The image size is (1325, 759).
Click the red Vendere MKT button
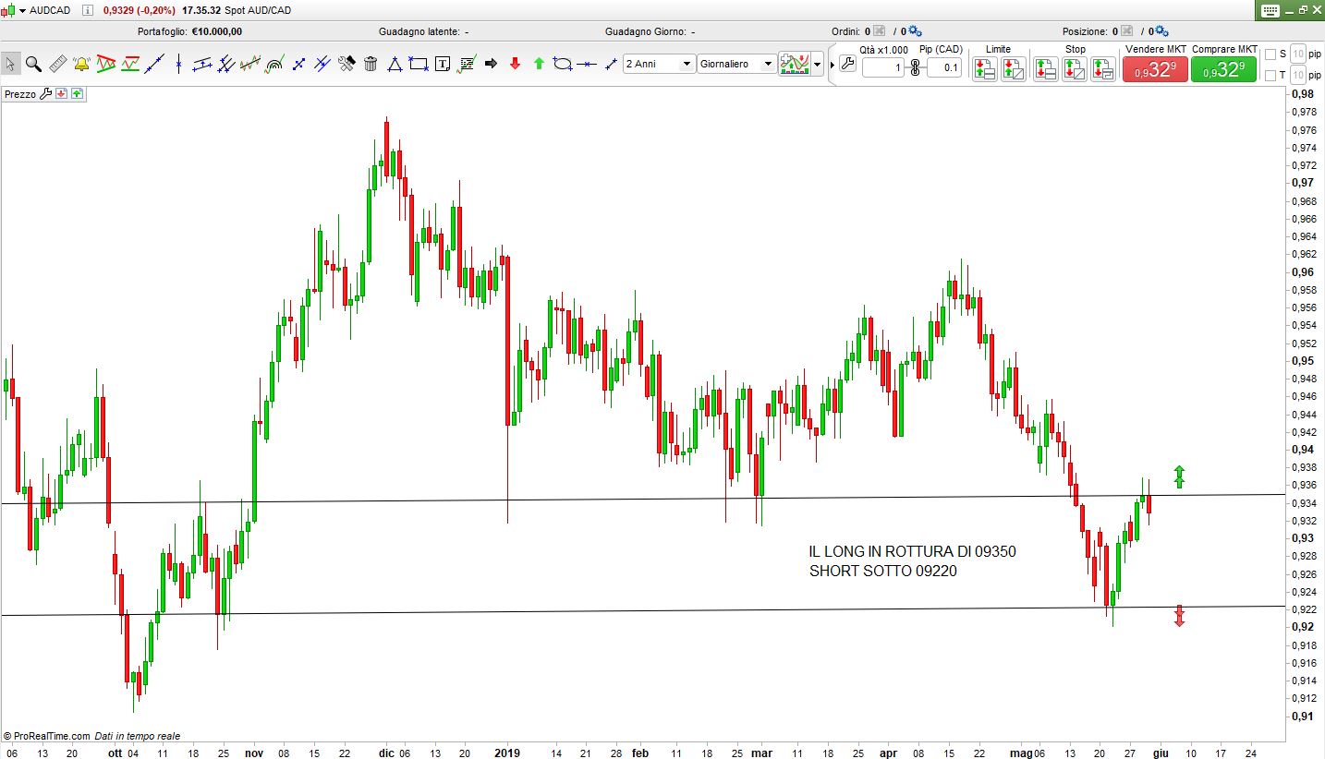pyautogui.click(x=1154, y=69)
